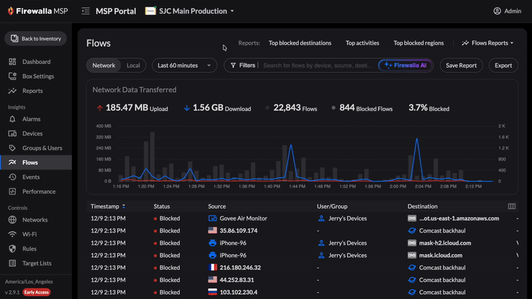This screenshot has width=532, height=299.
Task: Expand the Flows Reports dropdown
Action: click(x=488, y=43)
